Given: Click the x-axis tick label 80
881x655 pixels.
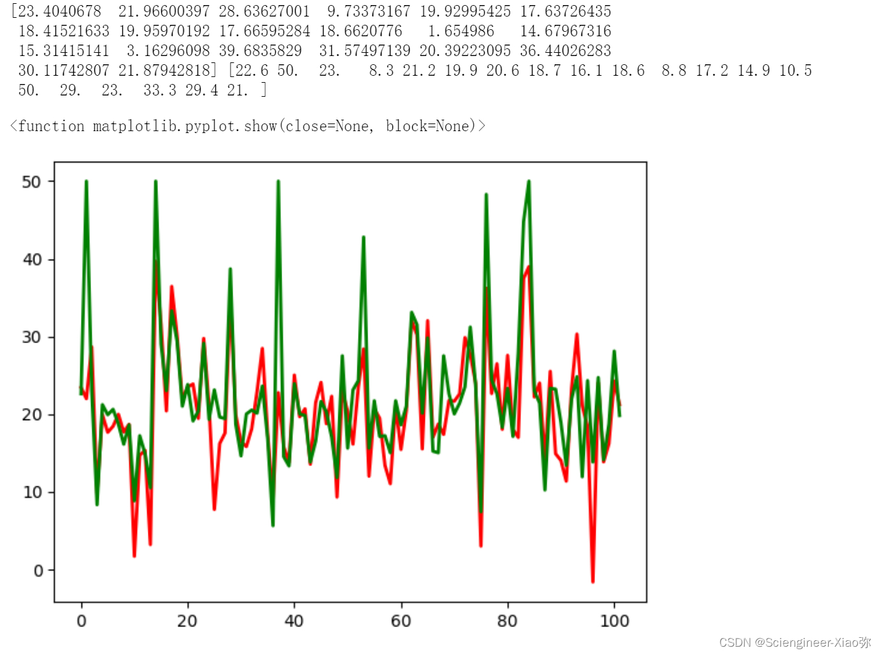Looking at the screenshot, I should 508,621.
